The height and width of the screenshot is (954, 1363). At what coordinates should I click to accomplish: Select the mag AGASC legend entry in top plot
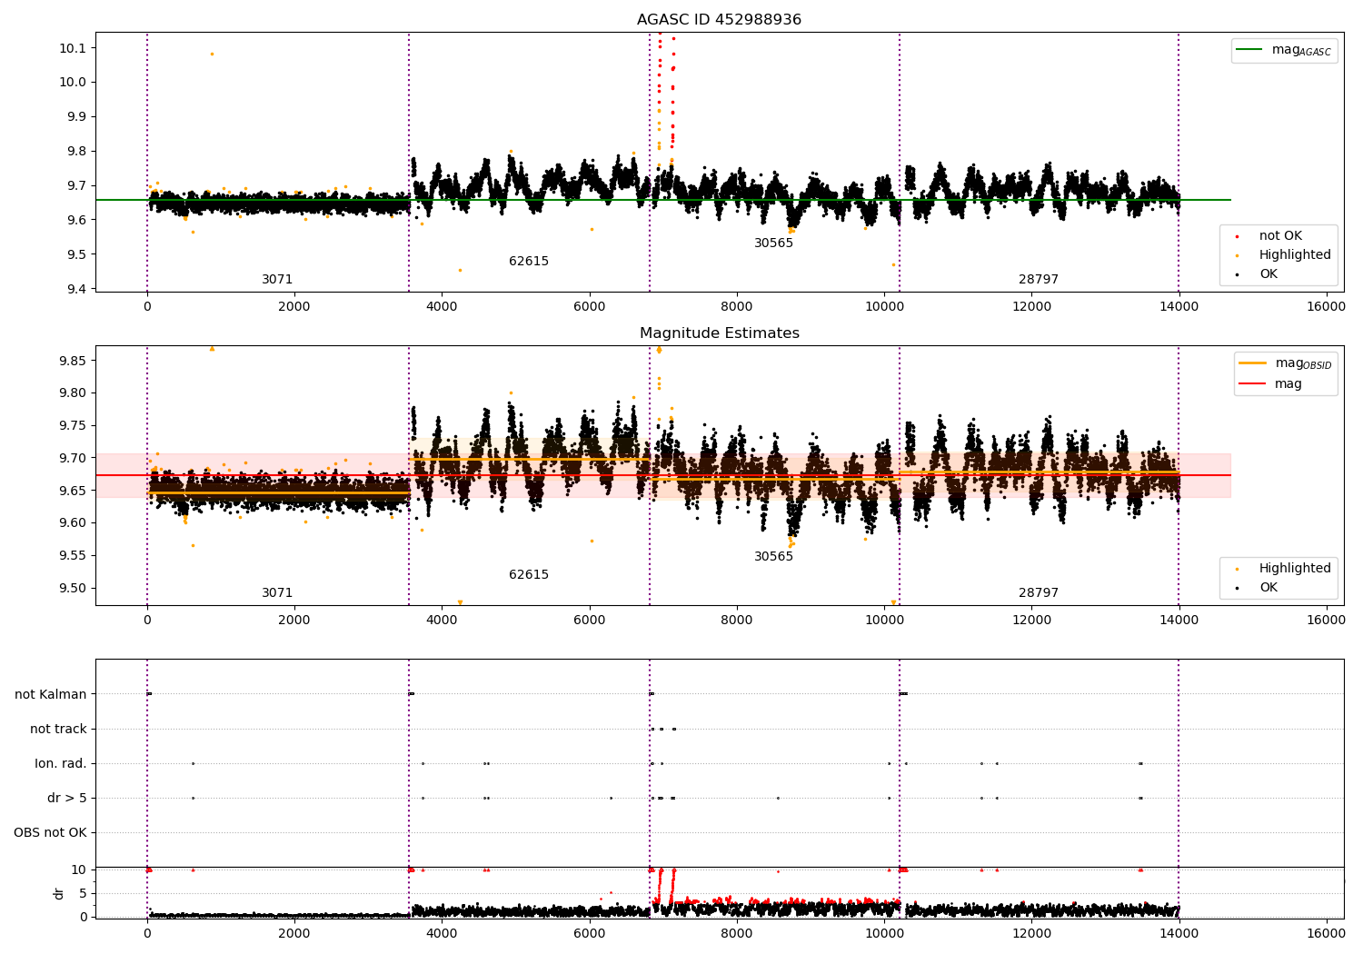1284,51
